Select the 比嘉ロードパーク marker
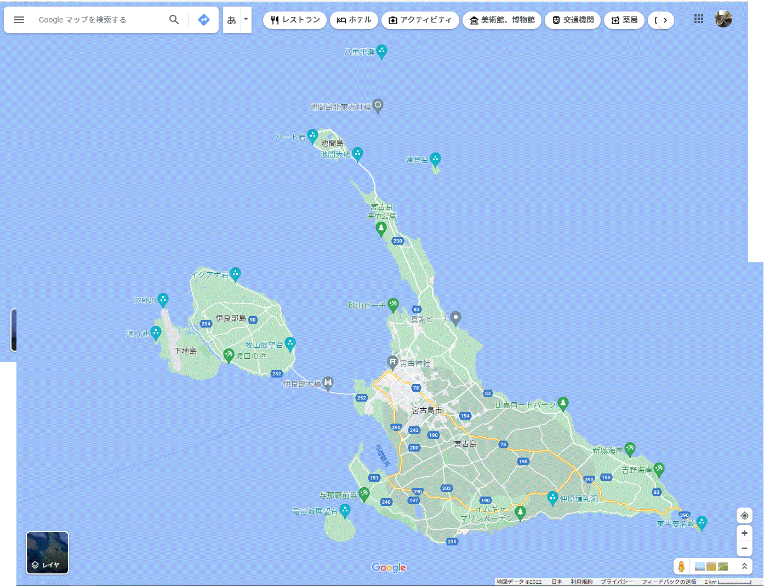This screenshot has width=764, height=586. [x=563, y=404]
